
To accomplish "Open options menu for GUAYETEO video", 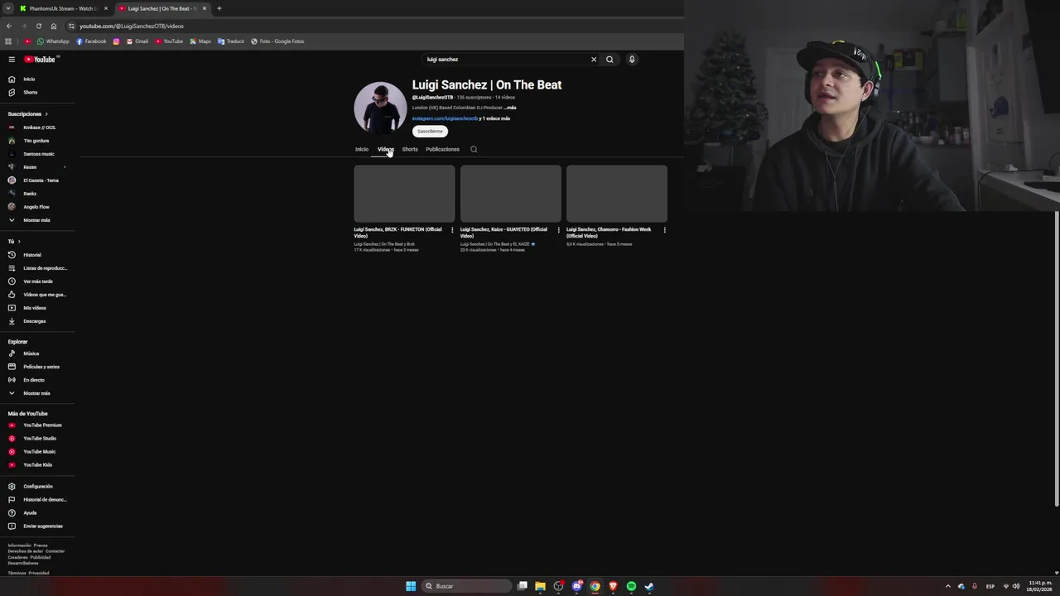I will [558, 230].
